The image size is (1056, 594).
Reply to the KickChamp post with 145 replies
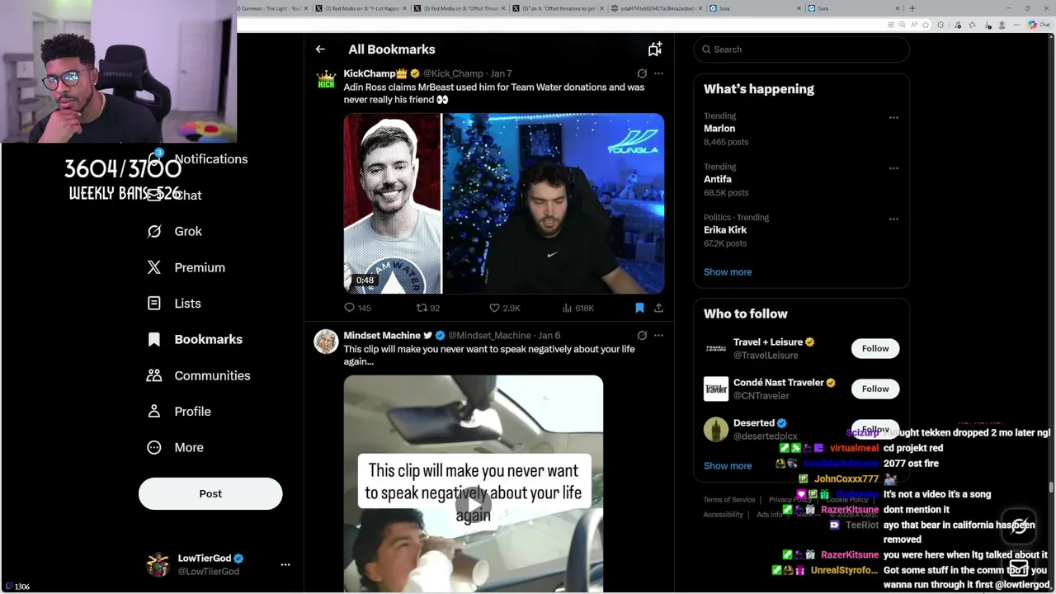(357, 308)
